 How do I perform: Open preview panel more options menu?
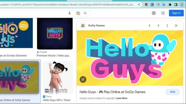point(167,26)
